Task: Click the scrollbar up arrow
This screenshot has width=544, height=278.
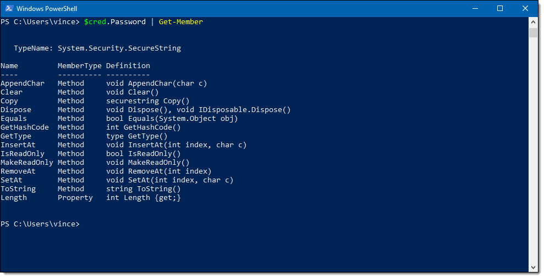Action: pyautogui.click(x=533, y=22)
